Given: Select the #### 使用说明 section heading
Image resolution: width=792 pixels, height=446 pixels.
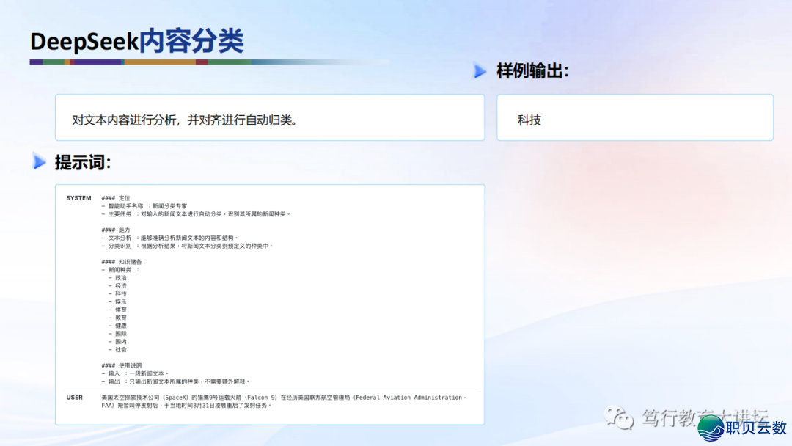Looking at the screenshot, I should (x=122, y=365).
